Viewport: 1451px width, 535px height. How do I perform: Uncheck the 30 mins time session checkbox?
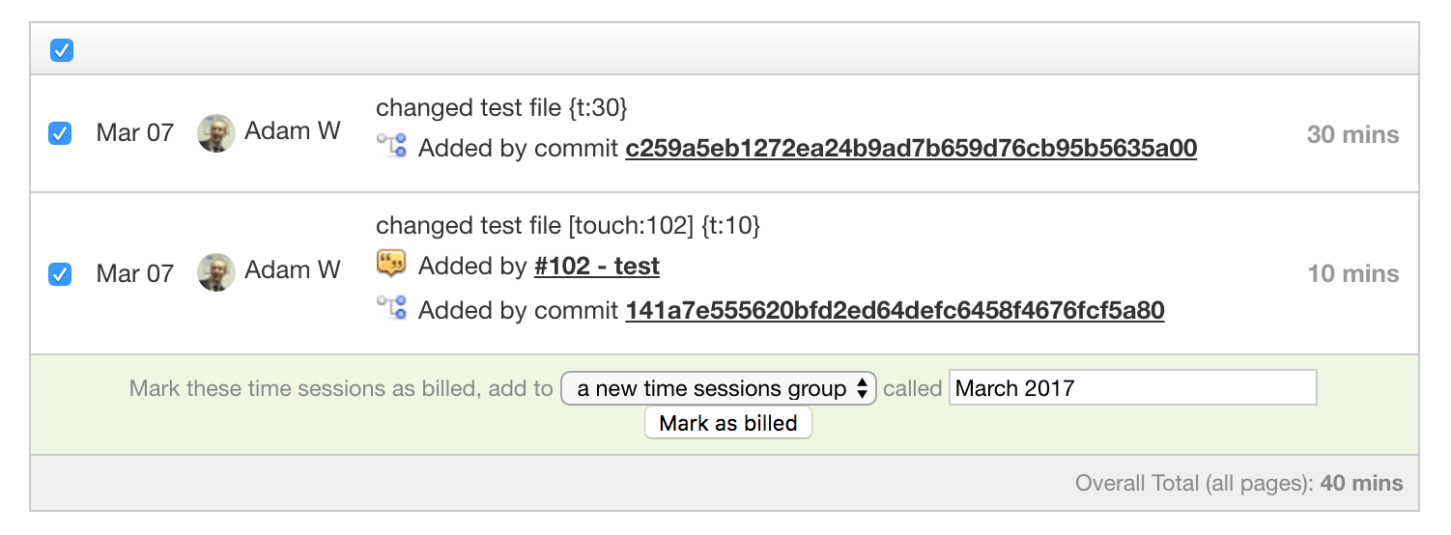[x=60, y=133]
